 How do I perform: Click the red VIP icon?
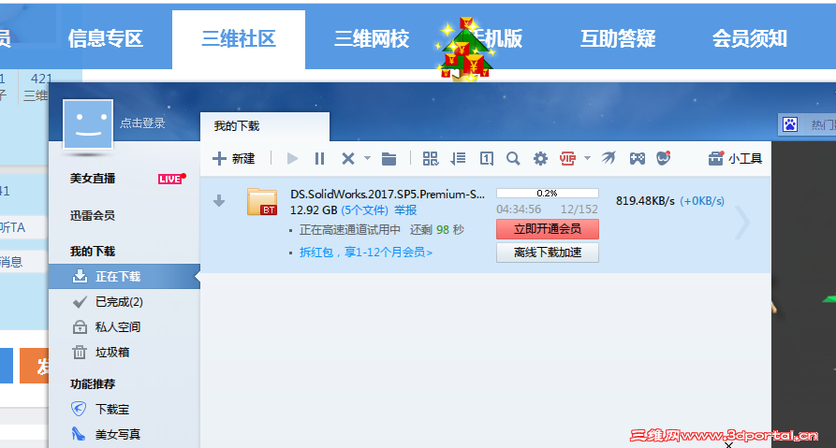[567, 158]
